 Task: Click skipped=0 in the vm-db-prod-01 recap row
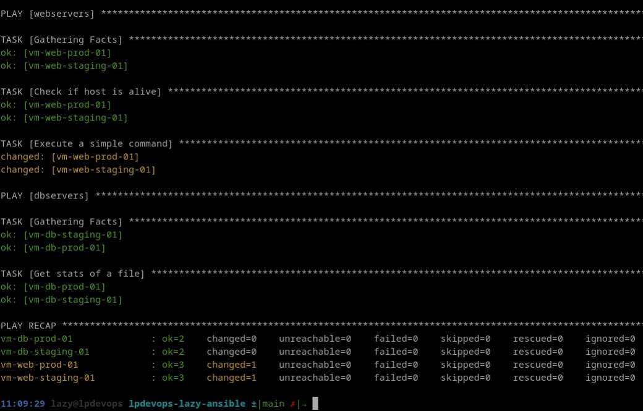[x=466, y=339]
